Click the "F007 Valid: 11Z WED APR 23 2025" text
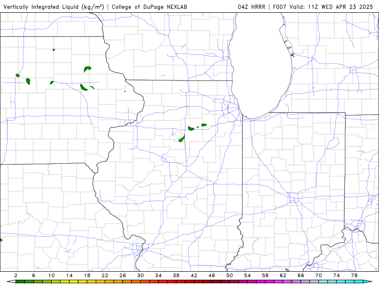 coord(323,7)
